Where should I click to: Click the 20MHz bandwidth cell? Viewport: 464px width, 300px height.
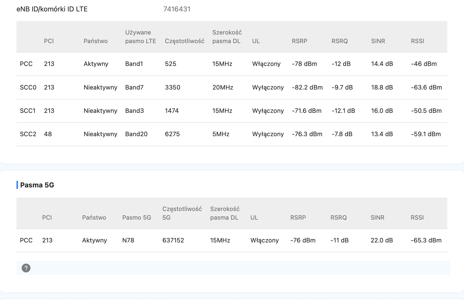pos(223,87)
